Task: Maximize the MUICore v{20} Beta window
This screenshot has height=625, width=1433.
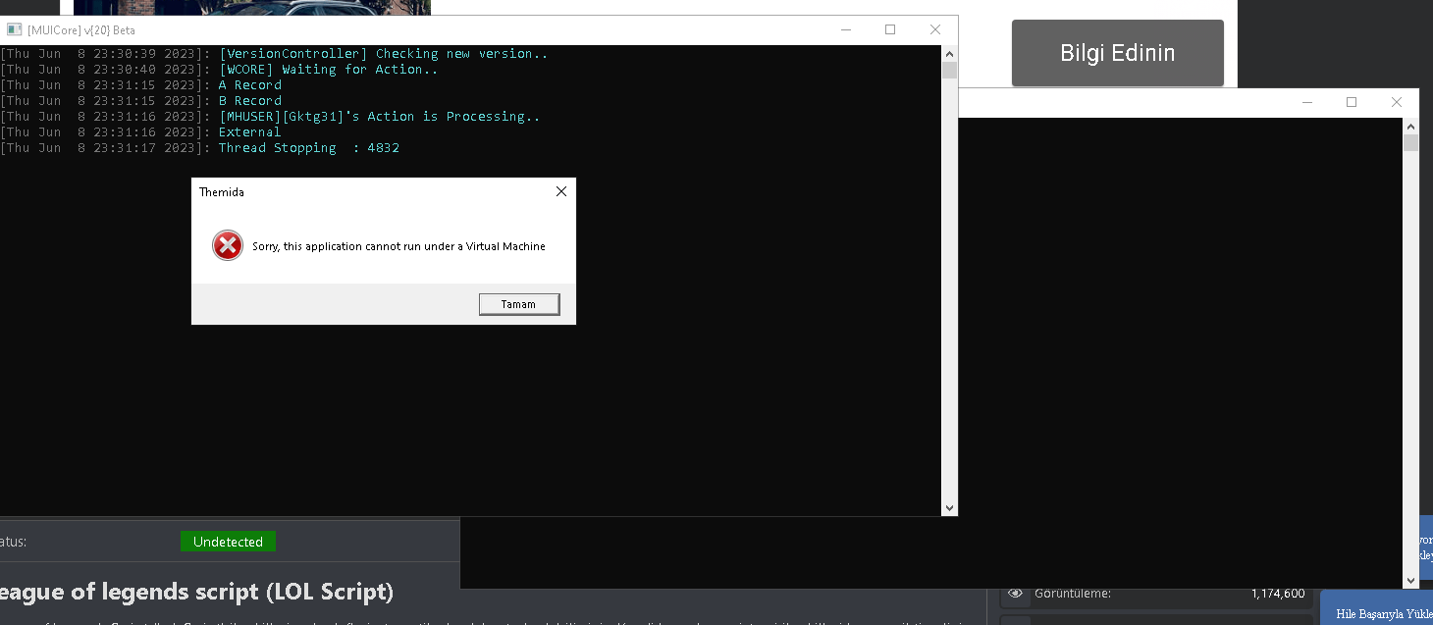Action: [x=890, y=29]
